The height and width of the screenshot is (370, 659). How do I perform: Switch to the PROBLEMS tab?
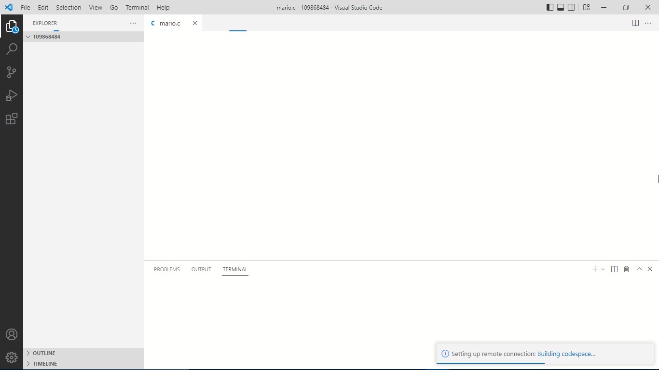tap(166, 269)
